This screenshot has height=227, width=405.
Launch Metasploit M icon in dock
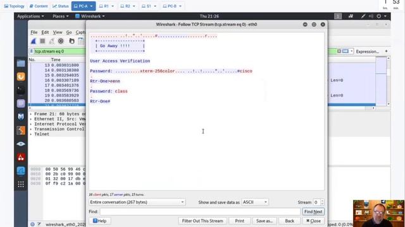point(21,117)
